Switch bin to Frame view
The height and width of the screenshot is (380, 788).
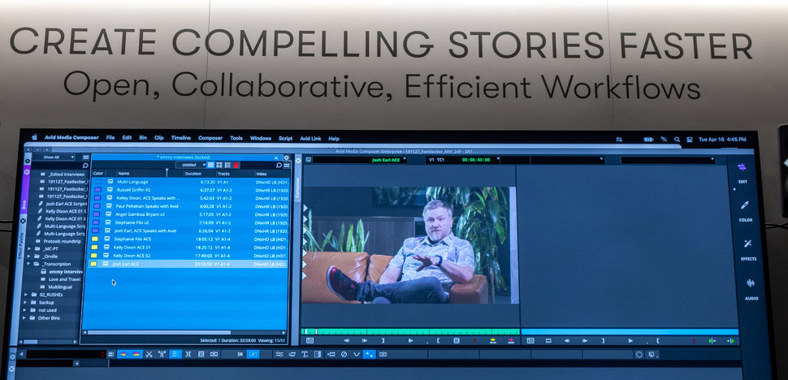point(219,165)
